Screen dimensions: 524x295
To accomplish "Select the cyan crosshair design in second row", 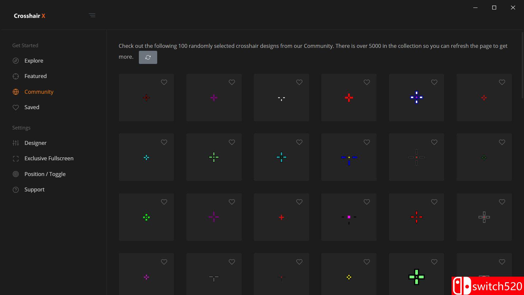I will click(281, 157).
